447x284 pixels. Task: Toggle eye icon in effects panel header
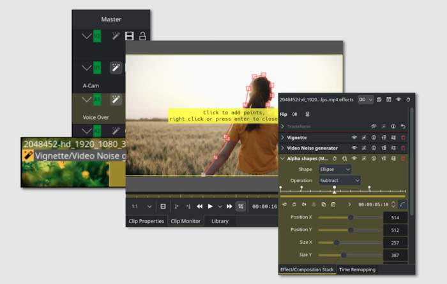coord(398,99)
